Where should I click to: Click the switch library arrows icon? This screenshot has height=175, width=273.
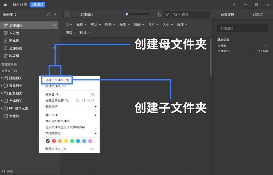[x=48, y=14]
